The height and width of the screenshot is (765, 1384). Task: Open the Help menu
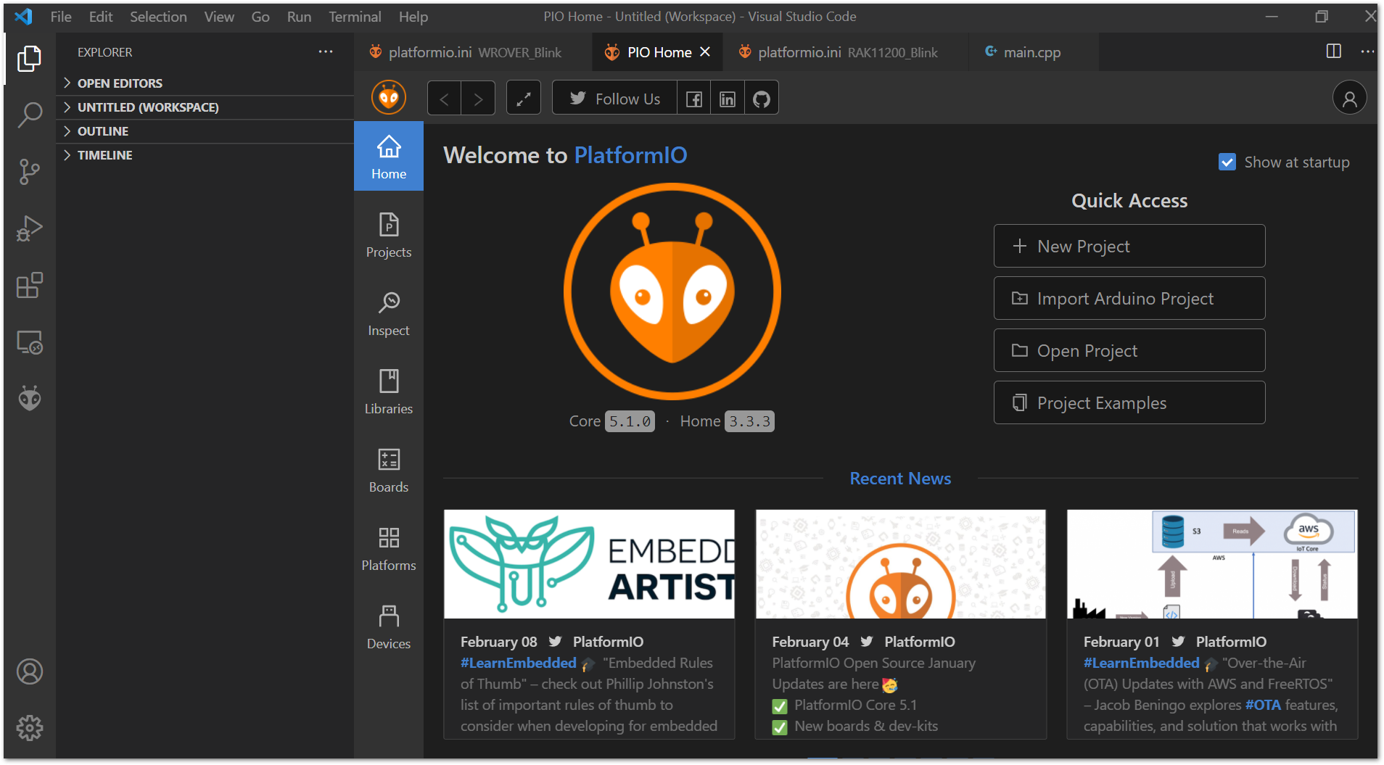(413, 16)
